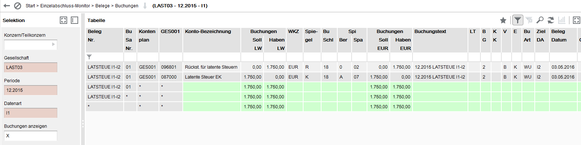The width and height of the screenshot is (581, 145).
Task: Click the Buchungen anzeigen input field
Action: (x=30, y=135)
